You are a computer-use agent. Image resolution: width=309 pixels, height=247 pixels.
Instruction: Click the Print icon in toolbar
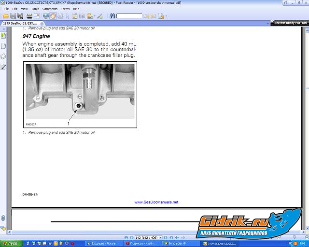29,16
